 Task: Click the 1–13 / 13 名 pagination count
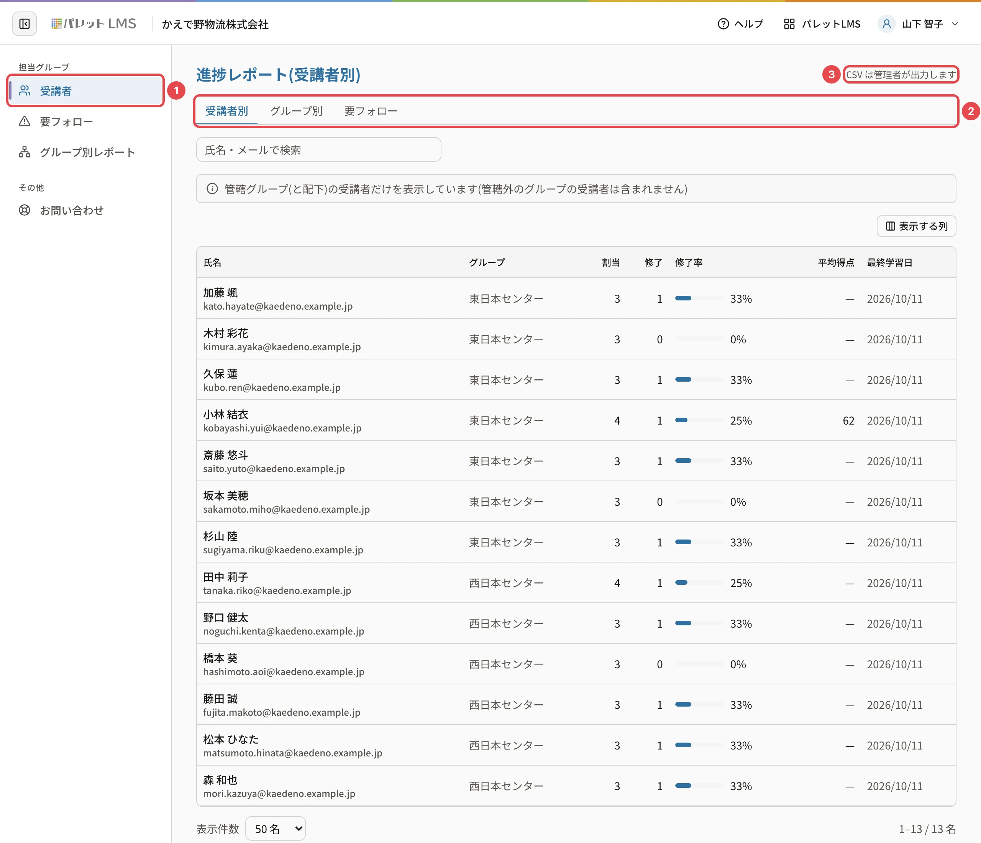pyautogui.click(x=927, y=829)
